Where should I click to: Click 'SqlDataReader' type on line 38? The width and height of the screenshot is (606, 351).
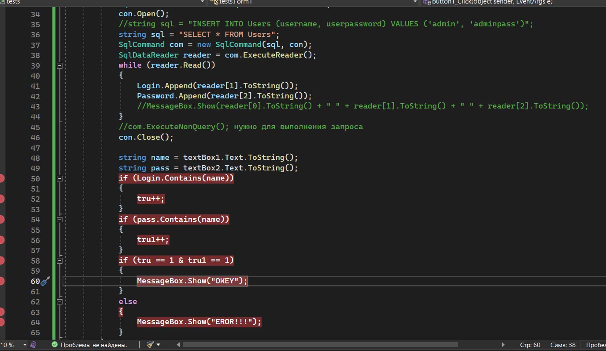click(x=148, y=55)
